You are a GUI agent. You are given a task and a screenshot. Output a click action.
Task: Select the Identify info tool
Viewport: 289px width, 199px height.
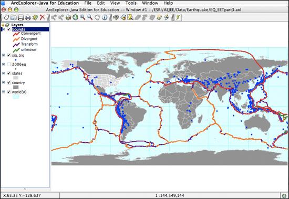point(105,17)
